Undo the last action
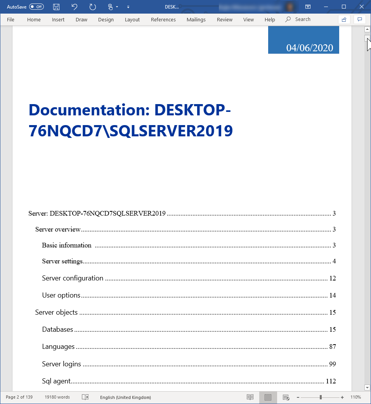This screenshot has height=404, width=371. tap(75, 7)
